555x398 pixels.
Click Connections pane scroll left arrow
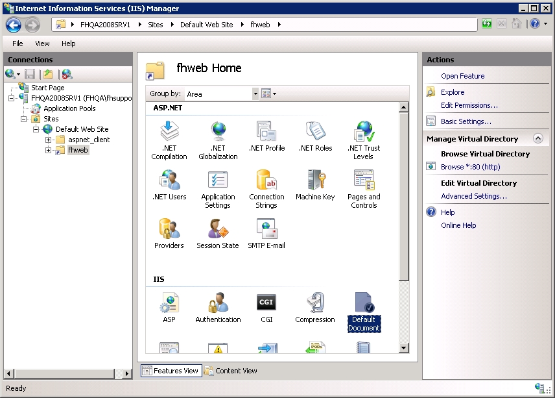pos(9,373)
